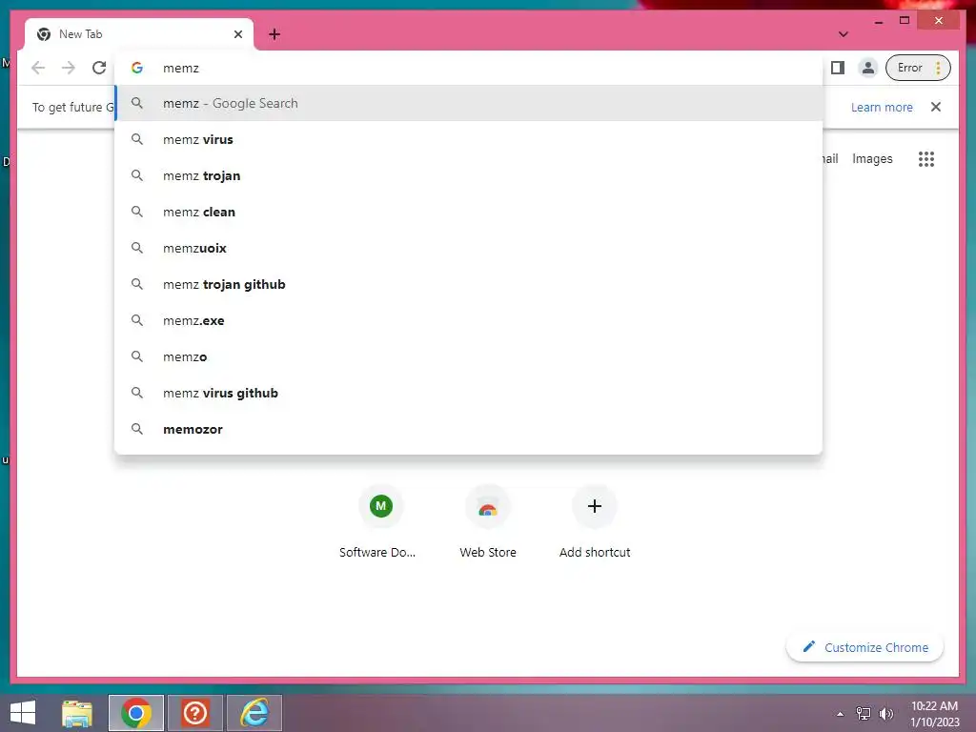Open the Google apps grid
976x732 pixels.
[926, 159]
